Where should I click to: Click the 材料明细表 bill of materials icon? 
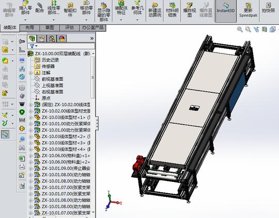(172, 10)
